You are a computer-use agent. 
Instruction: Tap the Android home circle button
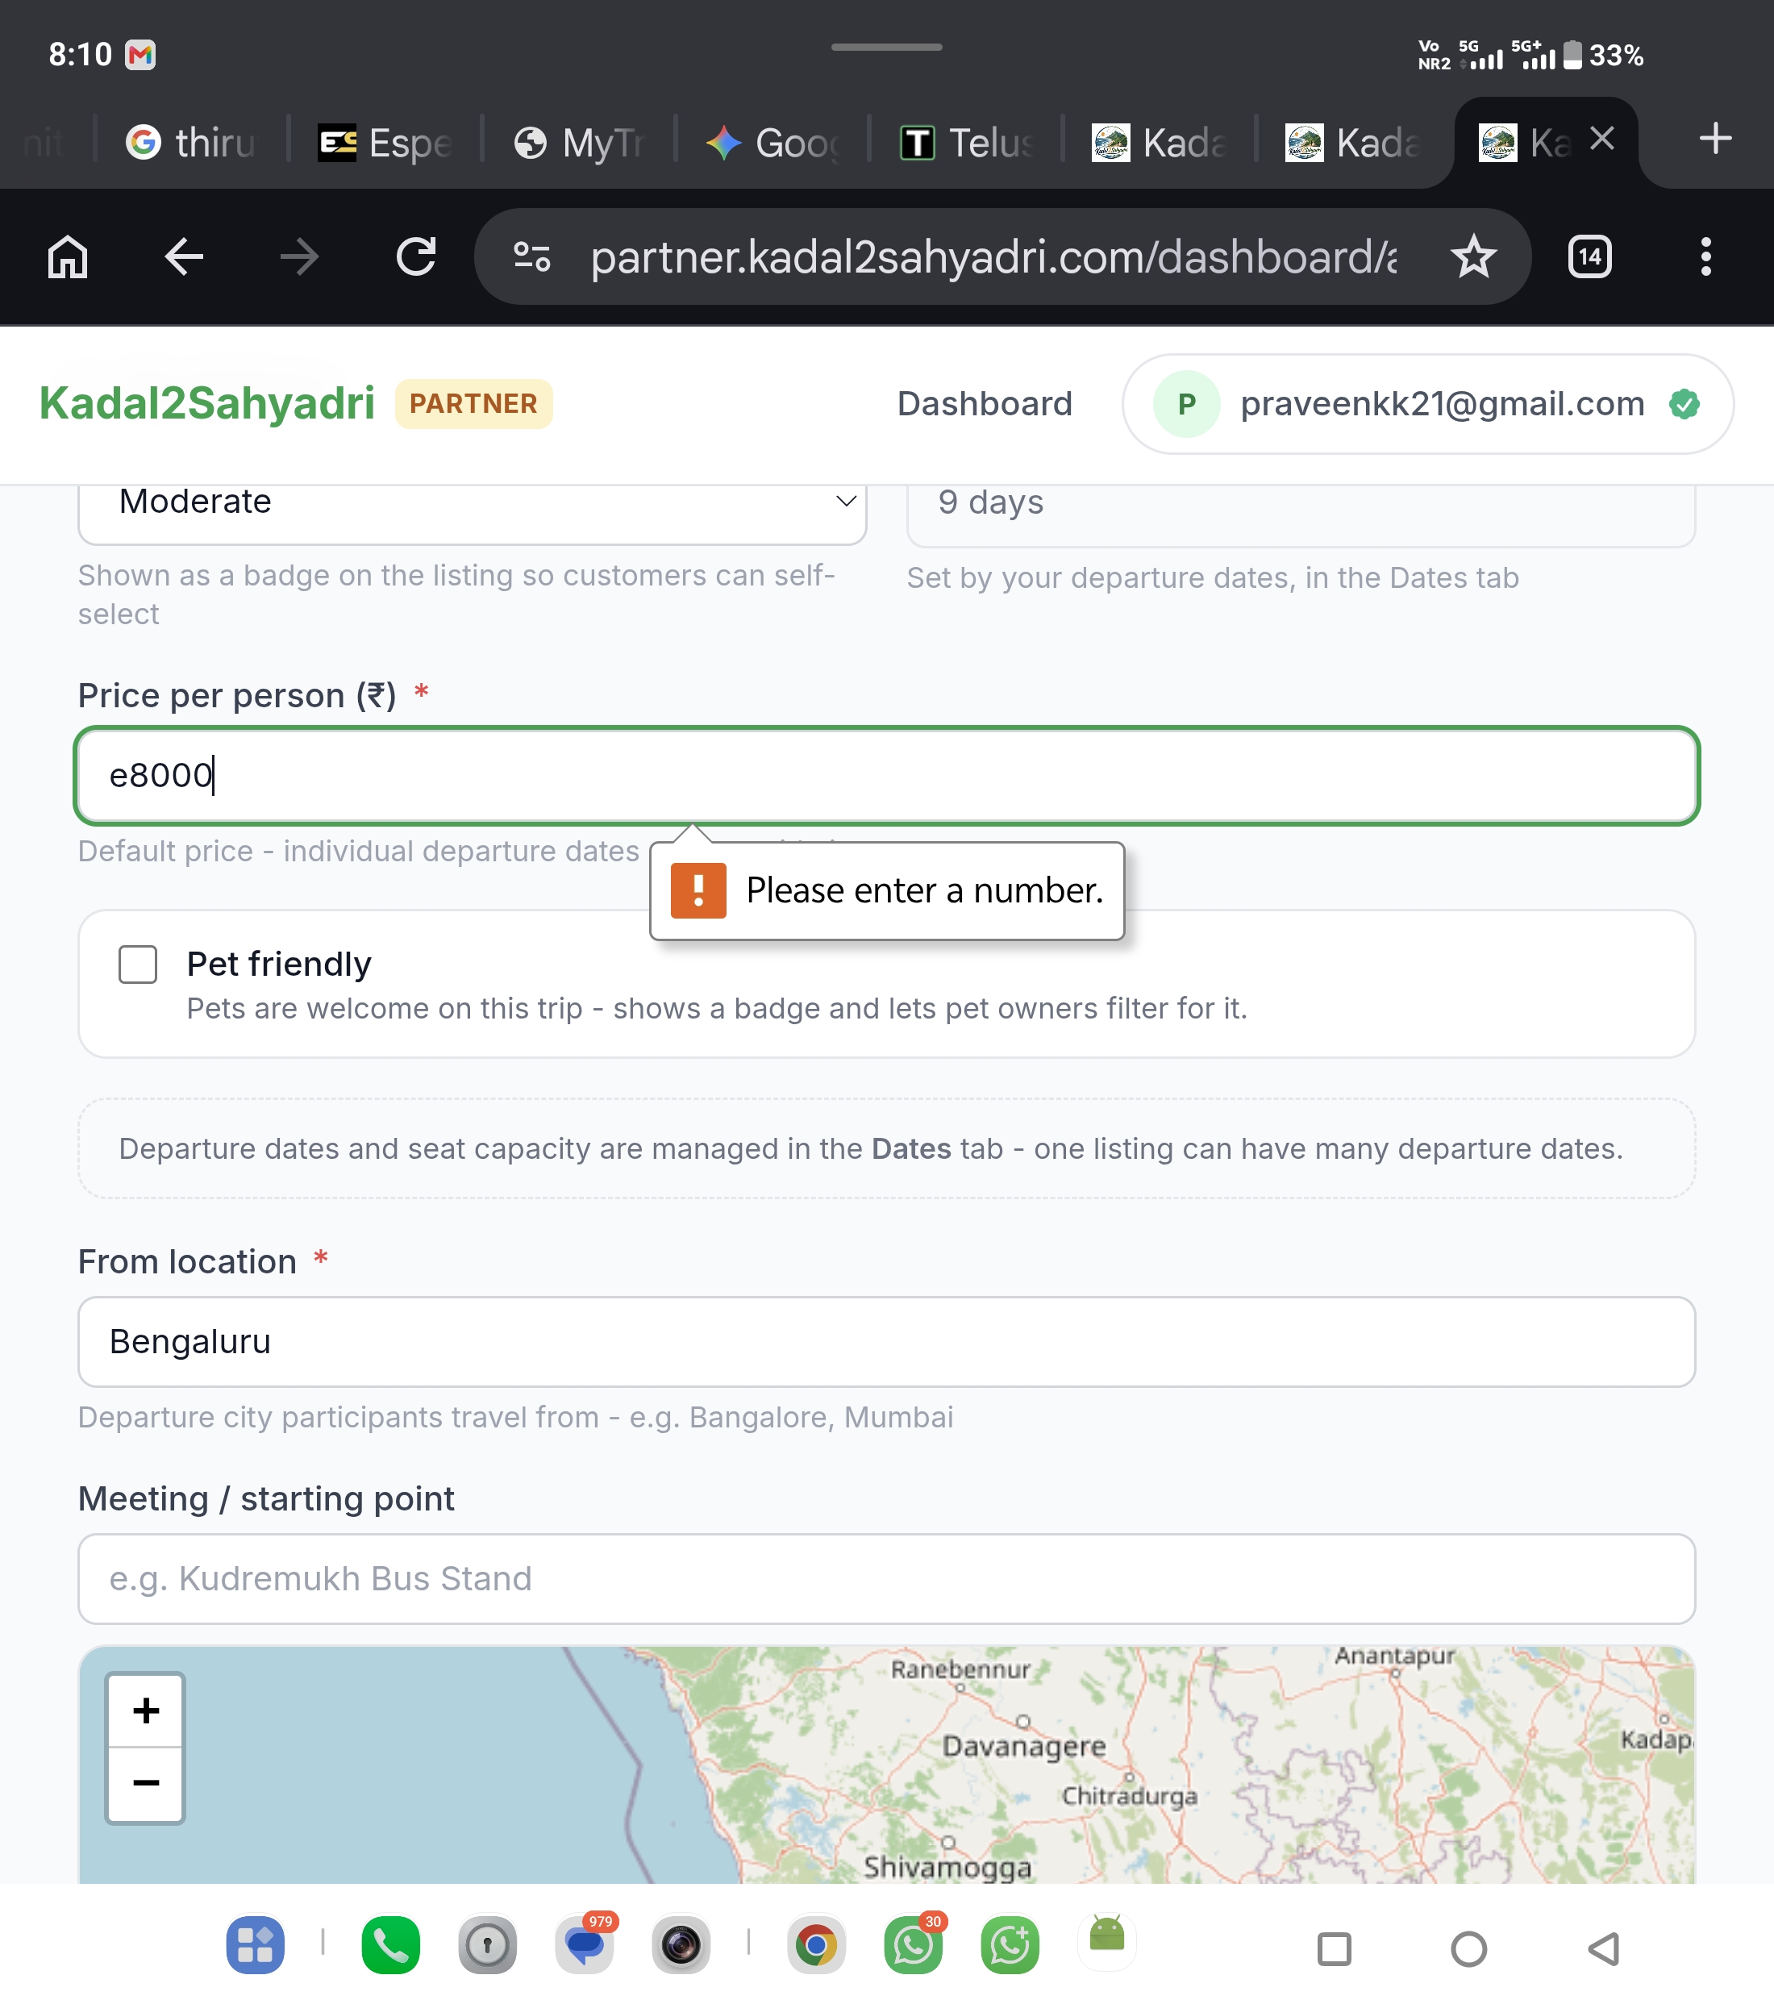1468,1949
